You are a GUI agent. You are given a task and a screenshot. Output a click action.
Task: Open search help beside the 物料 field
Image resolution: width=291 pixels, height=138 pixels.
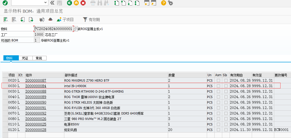tap(75, 29)
